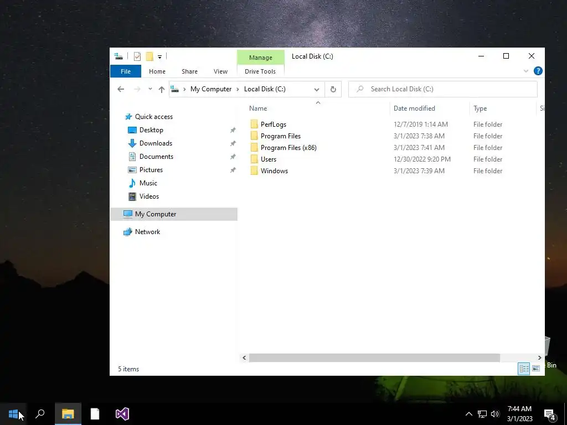
Task: Open the Drive Tools tab
Action: tap(260, 71)
